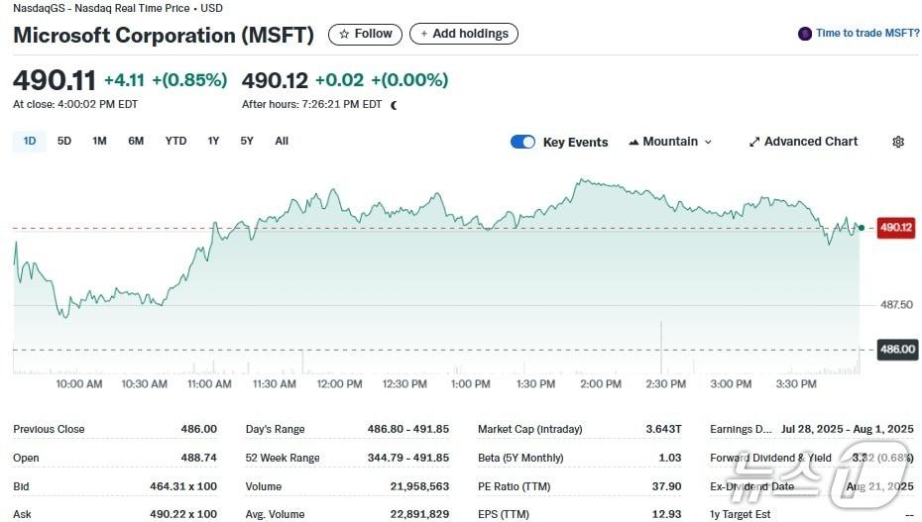Show the YTD chart range
Image resolution: width=922 pixels, height=522 pixels.
(x=175, y=141)
